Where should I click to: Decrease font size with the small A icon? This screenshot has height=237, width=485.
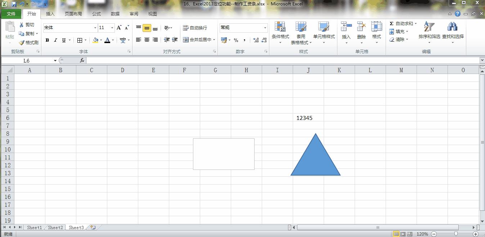click(127, 28)
